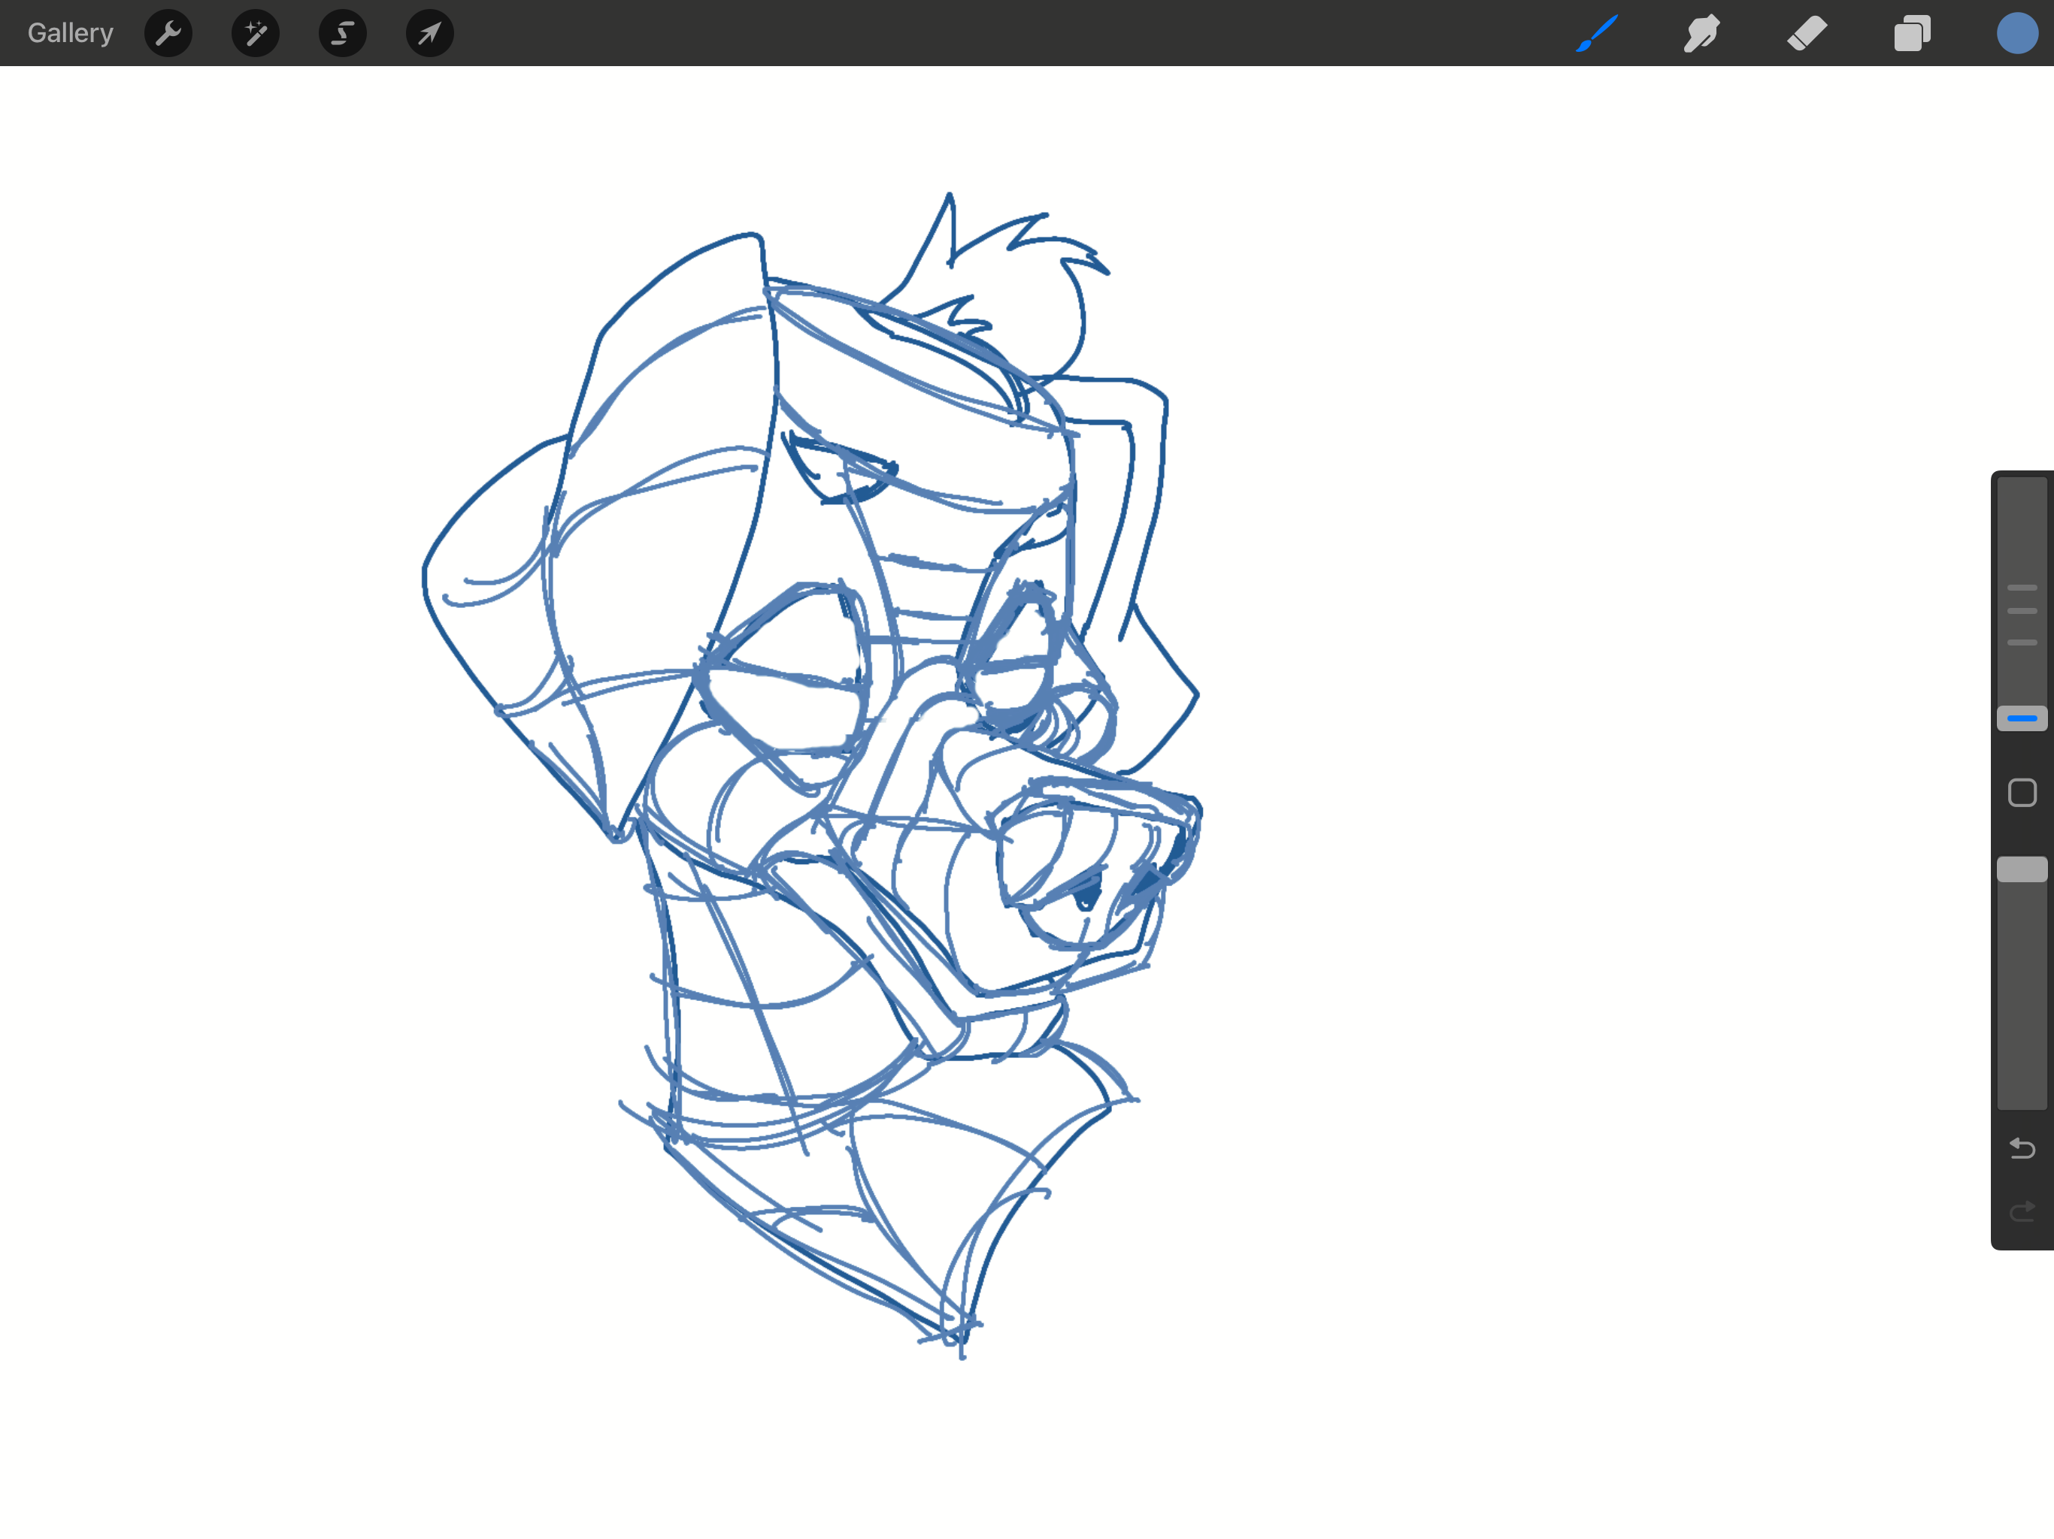Jump to the lowest brush size notch
The image size is (2054, 1539).
[x=2022, y=643]
